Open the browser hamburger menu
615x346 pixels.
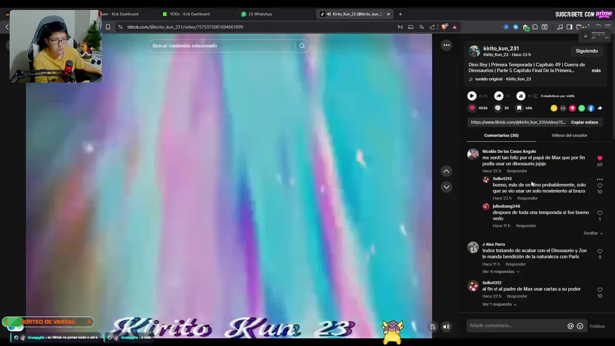(x=608, y=27)
